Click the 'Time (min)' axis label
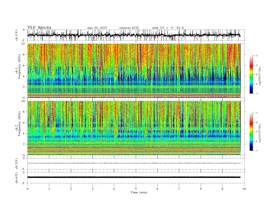The height and width of the screenshot is (212, 275). [139, 192]
